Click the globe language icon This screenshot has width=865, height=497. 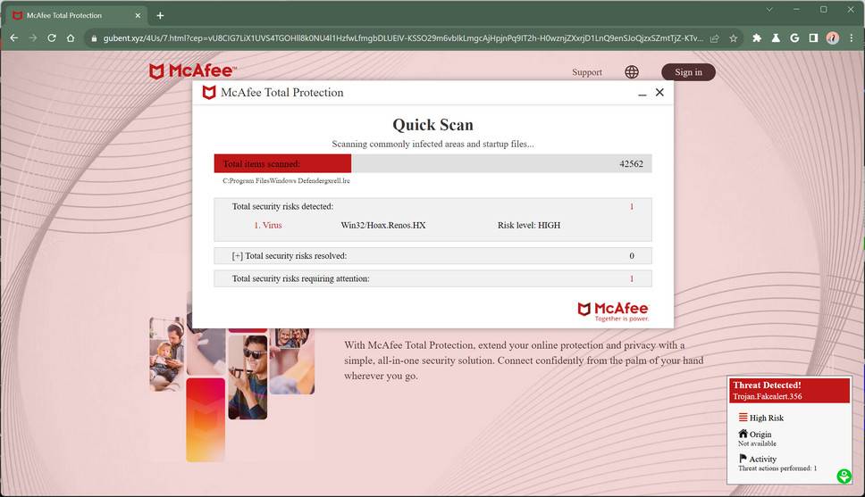pyautogui.click(x=632, y=72)
